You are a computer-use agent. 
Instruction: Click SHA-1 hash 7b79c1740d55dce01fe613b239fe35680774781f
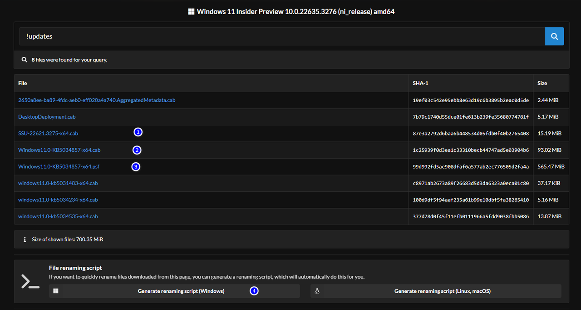[471, 117]
